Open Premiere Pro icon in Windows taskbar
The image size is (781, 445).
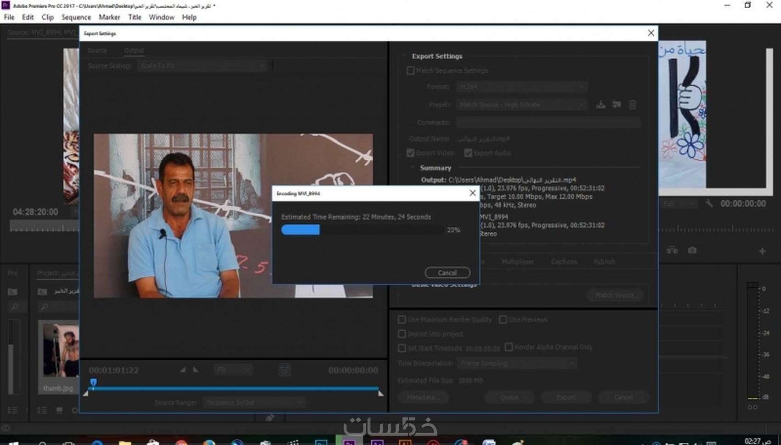(x=349, y=442)
